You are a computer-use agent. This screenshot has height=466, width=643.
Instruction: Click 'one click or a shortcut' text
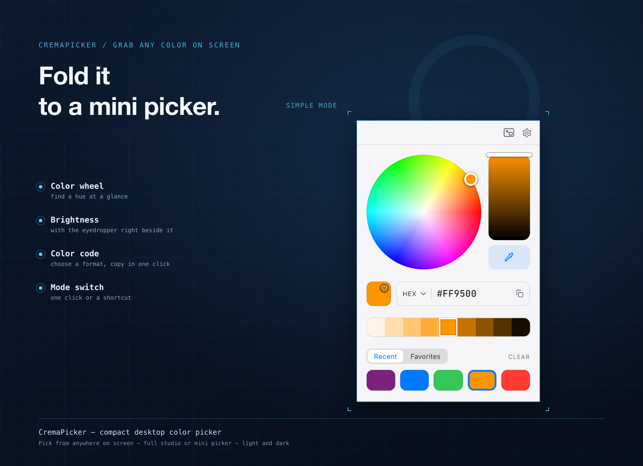91,298
